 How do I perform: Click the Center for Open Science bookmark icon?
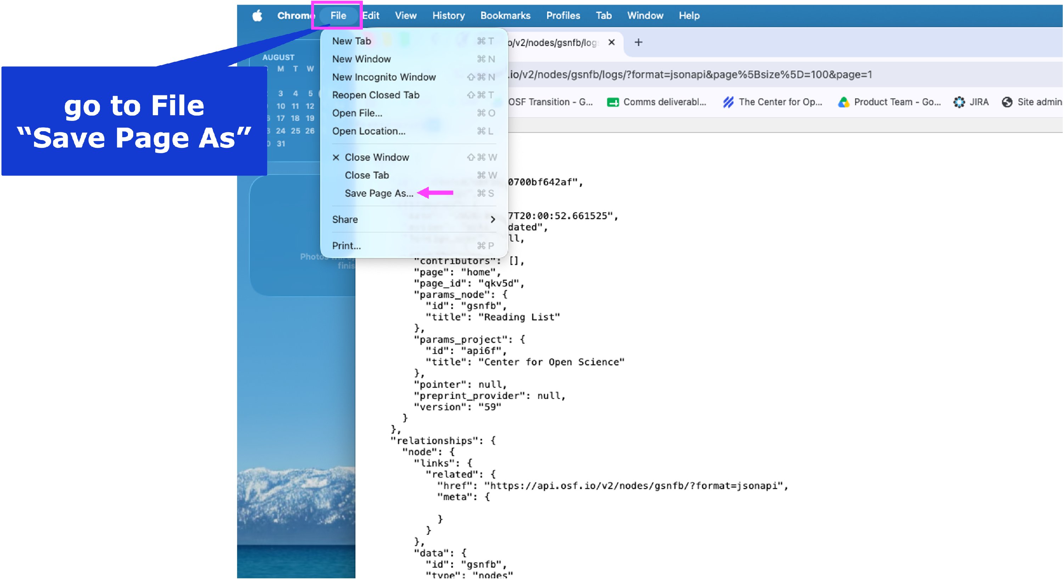click(x=729, y=102)
